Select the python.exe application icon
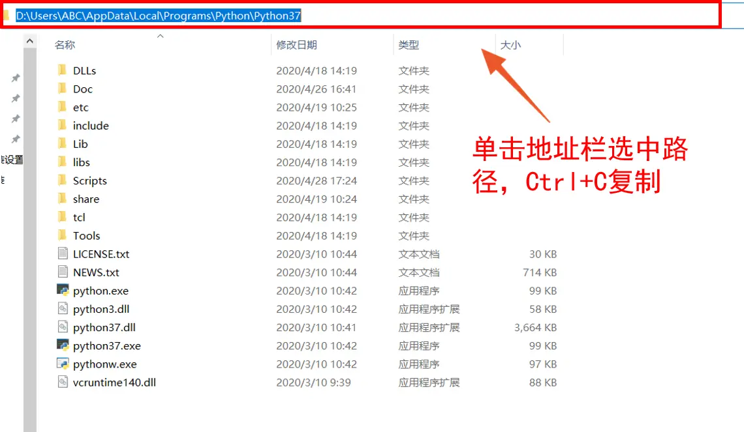744x432 pixels. (63, 290)
